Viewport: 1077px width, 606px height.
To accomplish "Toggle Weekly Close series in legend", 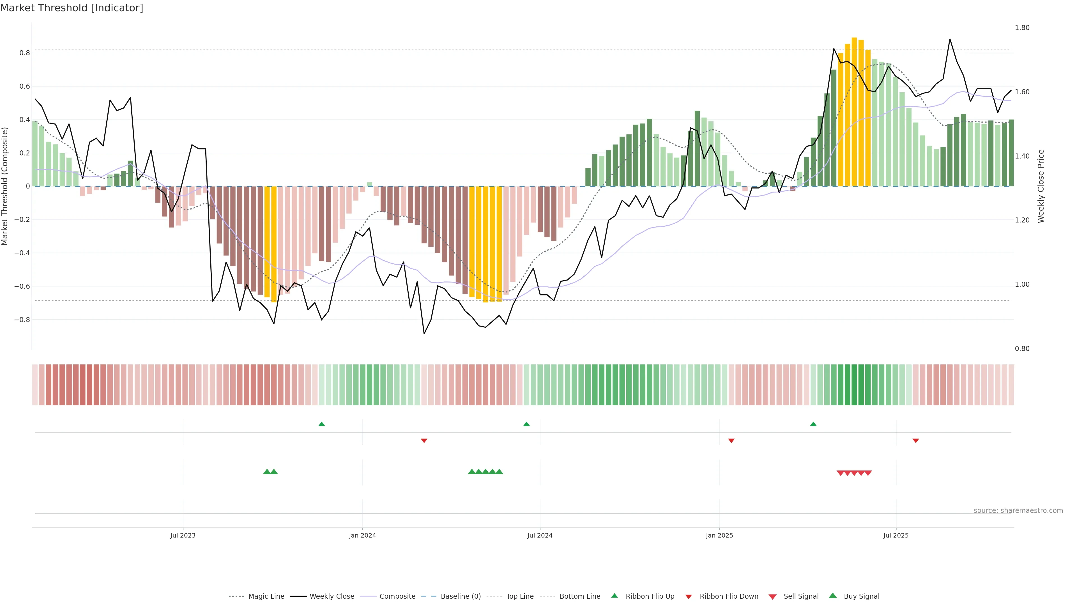I will [332, 596].
